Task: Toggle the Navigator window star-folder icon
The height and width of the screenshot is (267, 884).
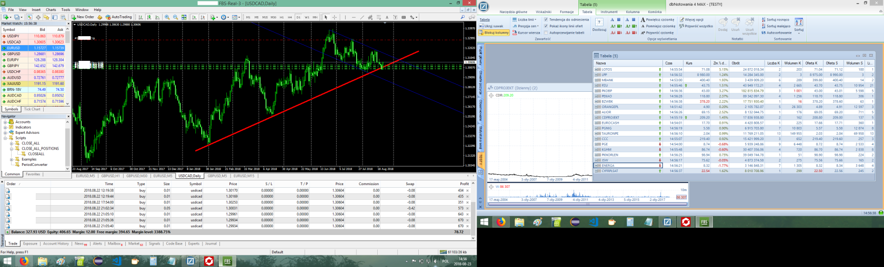Action: coord(46,17)
